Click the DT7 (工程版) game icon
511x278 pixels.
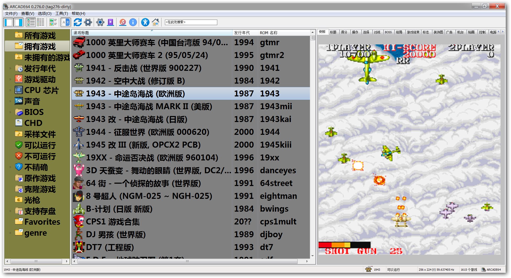click(79, 247)
